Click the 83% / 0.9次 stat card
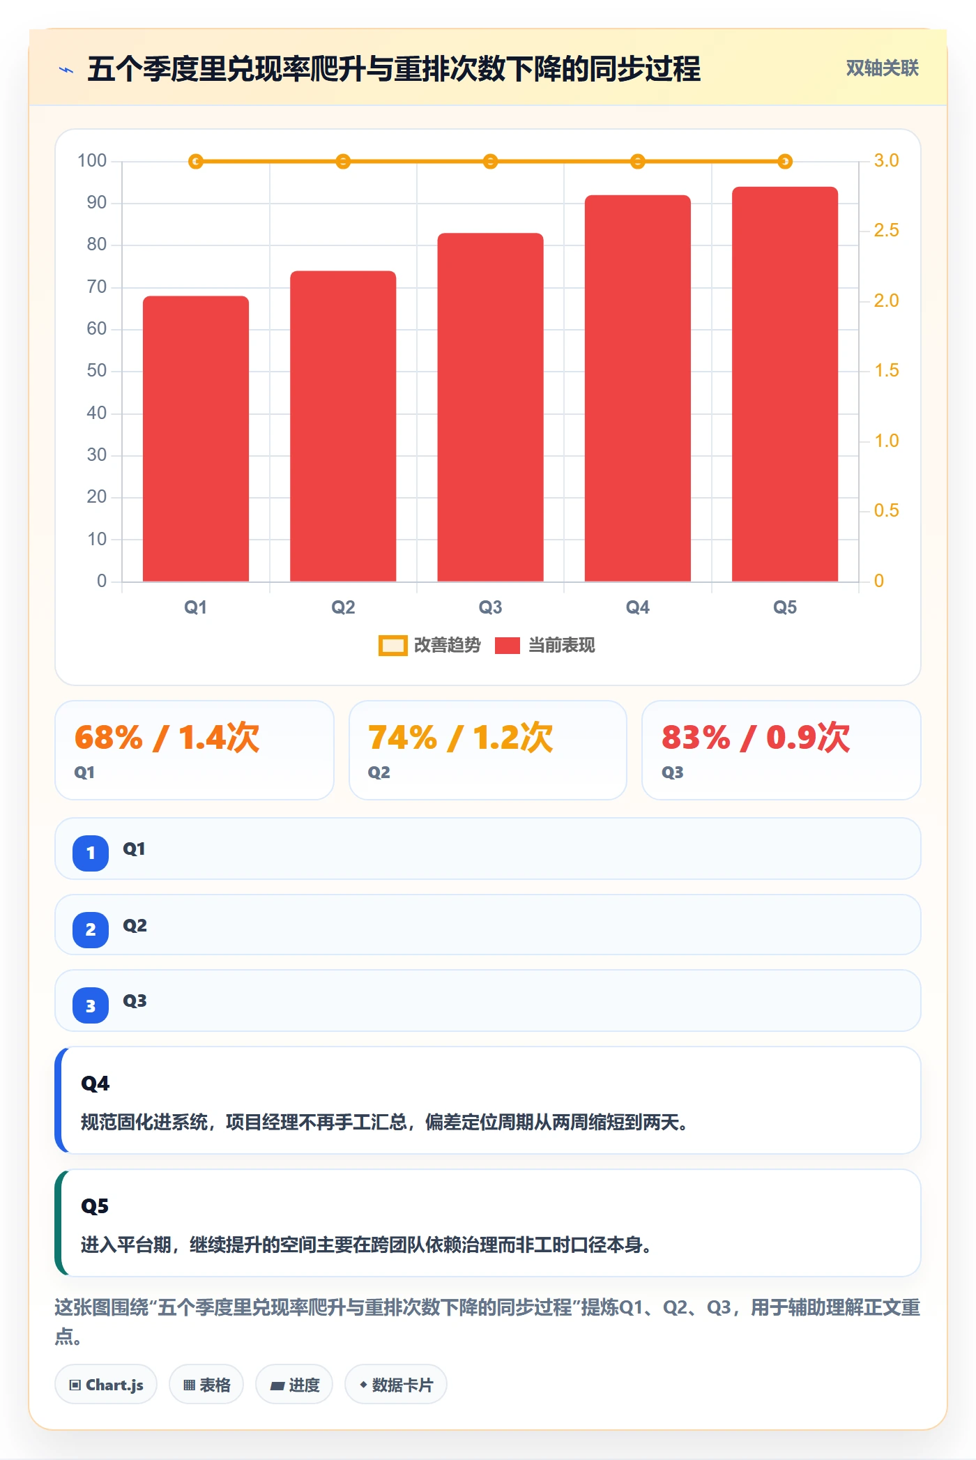Image resolution: width=976 pixels, height=1460 pixels. pyautogui.click(x=781, y=750)
